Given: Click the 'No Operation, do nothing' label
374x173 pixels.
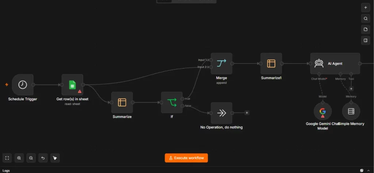Looking at the screenshot, I should pos(221,127).
